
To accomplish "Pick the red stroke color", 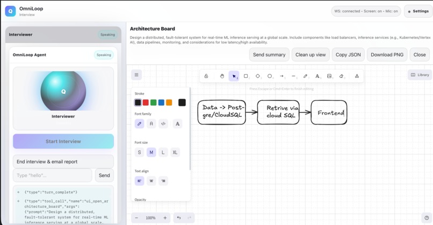I will pyautogui.click(x=146, y=103).
